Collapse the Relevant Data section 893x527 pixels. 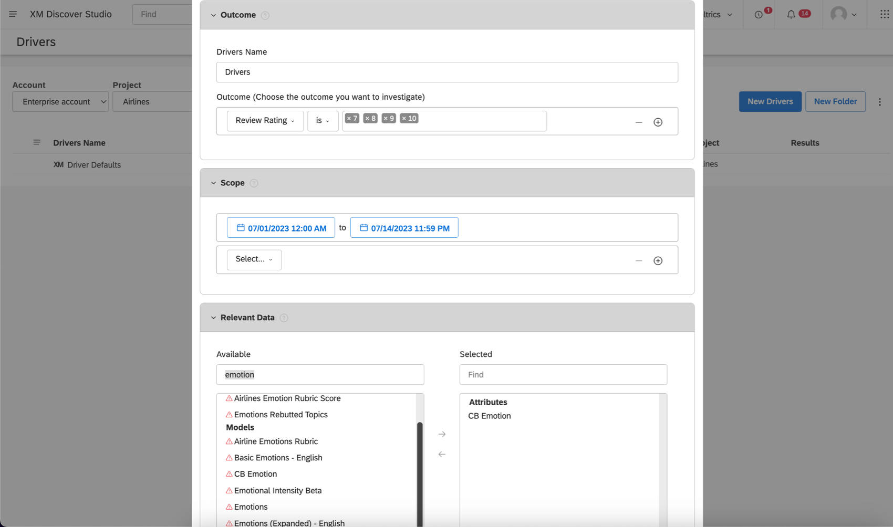pos(213,318)
